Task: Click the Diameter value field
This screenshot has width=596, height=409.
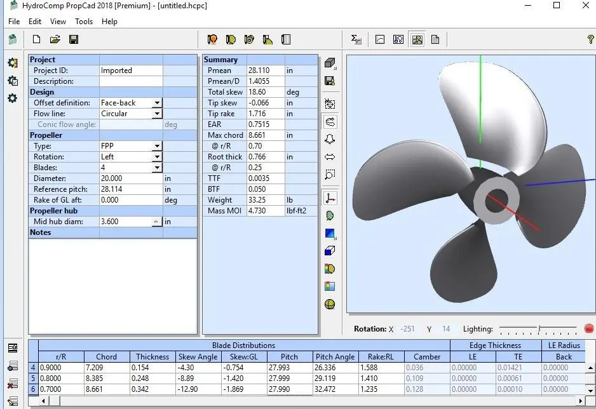Action: tap(131, 178)
